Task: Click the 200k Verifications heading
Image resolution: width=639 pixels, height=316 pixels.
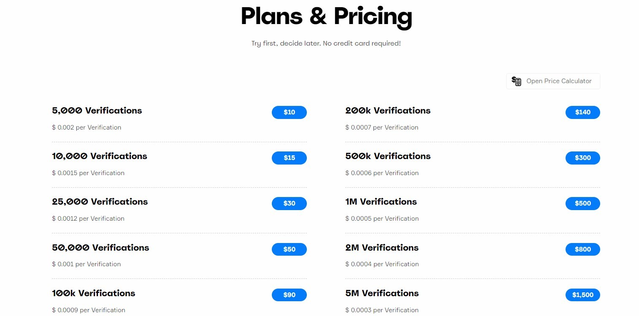Action: [388, 111]
